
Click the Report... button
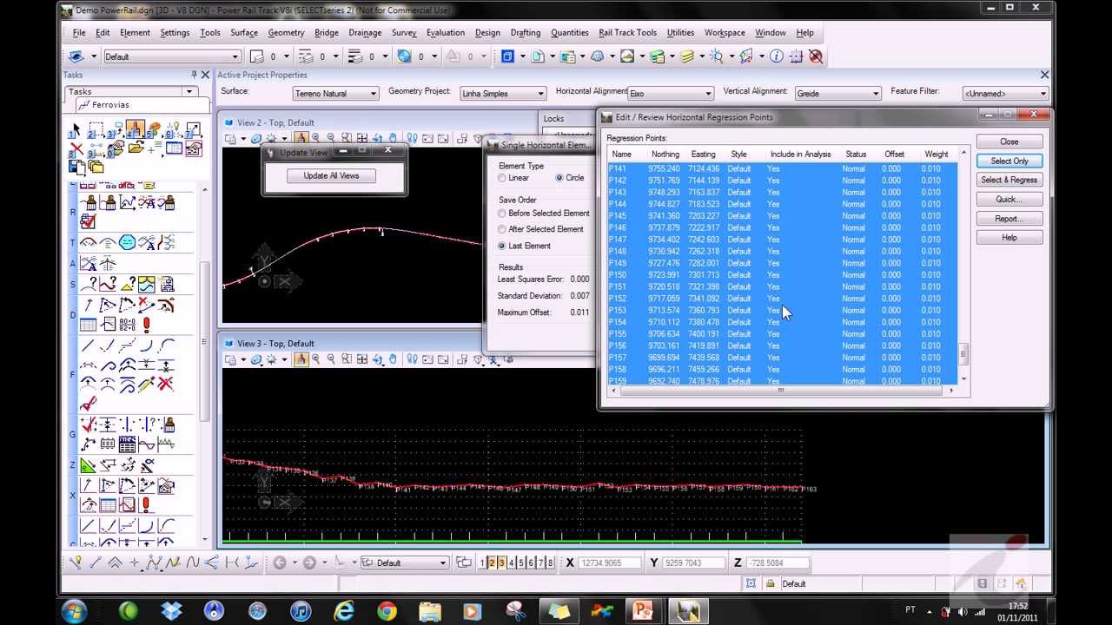tap(1009, 219)
